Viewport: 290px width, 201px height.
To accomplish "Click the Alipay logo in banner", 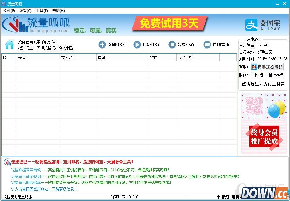I will tap(263, 25).
